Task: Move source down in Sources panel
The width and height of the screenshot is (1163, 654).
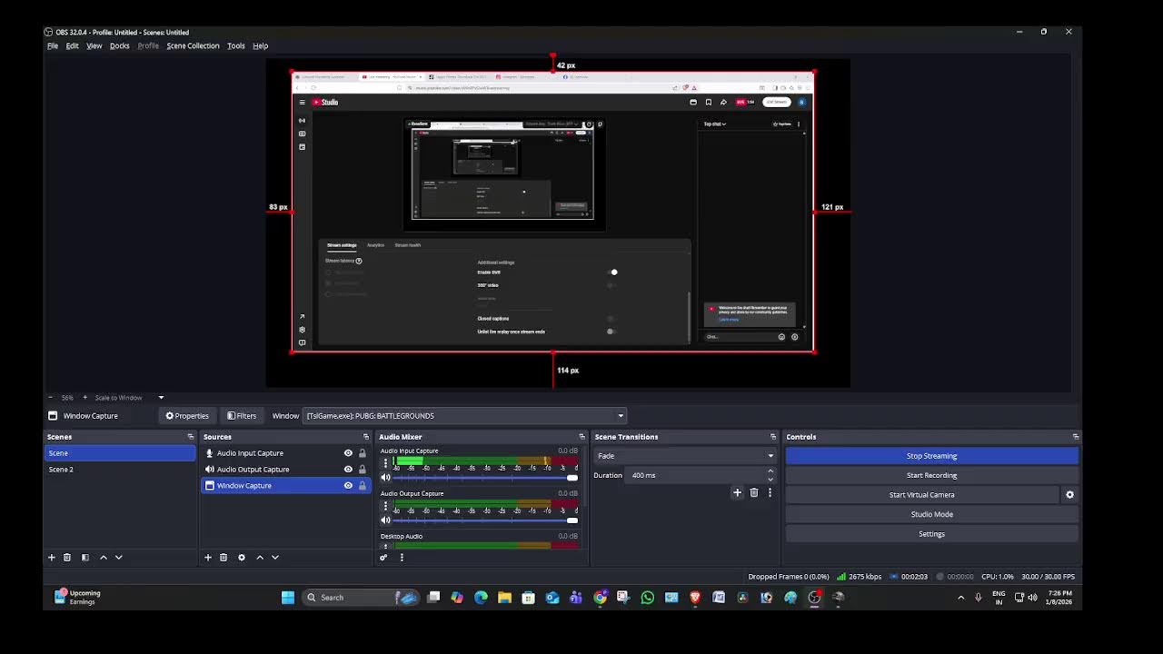Action: click(275, 557)
